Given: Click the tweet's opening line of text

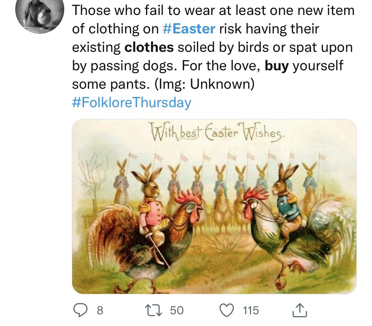Looking at the screenshot, I should 213,10.
